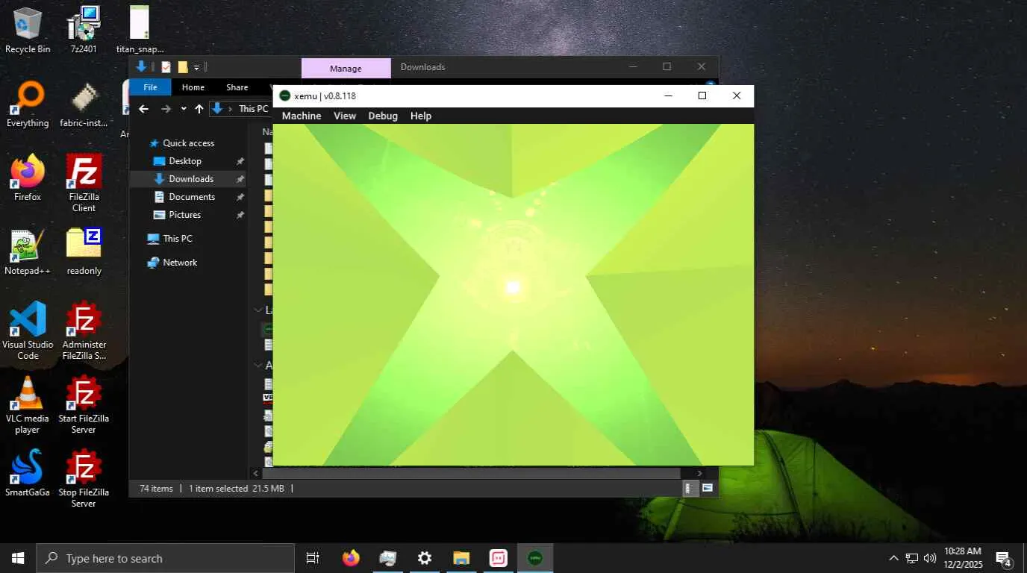Go forward in File Explorer navigation
This screenshot has width=1027, height=573.
(166, 109)
